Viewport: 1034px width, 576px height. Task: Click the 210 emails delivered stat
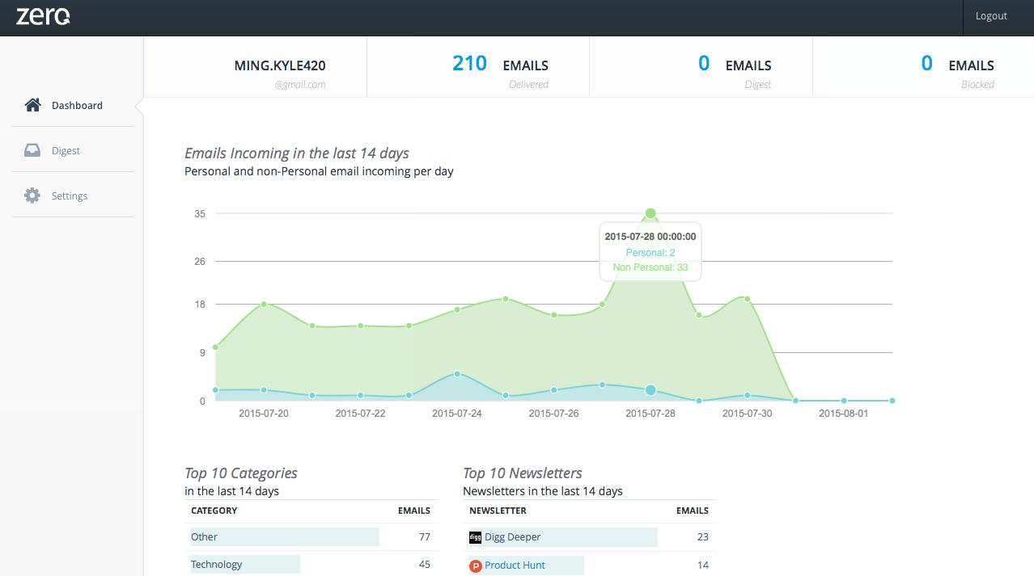pyautogui.click(x=469, y=64)
